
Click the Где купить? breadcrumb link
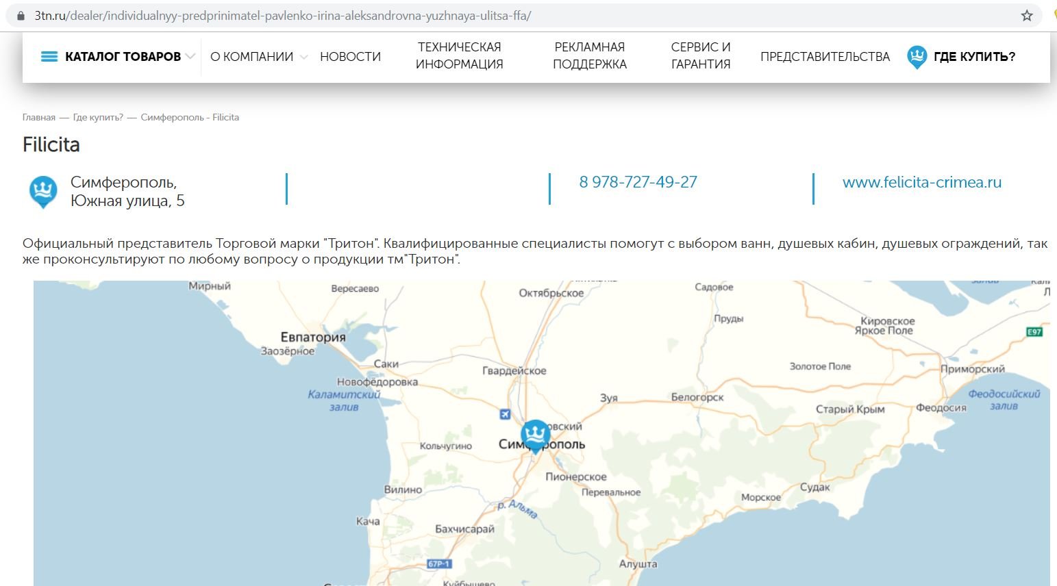click(98, 117)
